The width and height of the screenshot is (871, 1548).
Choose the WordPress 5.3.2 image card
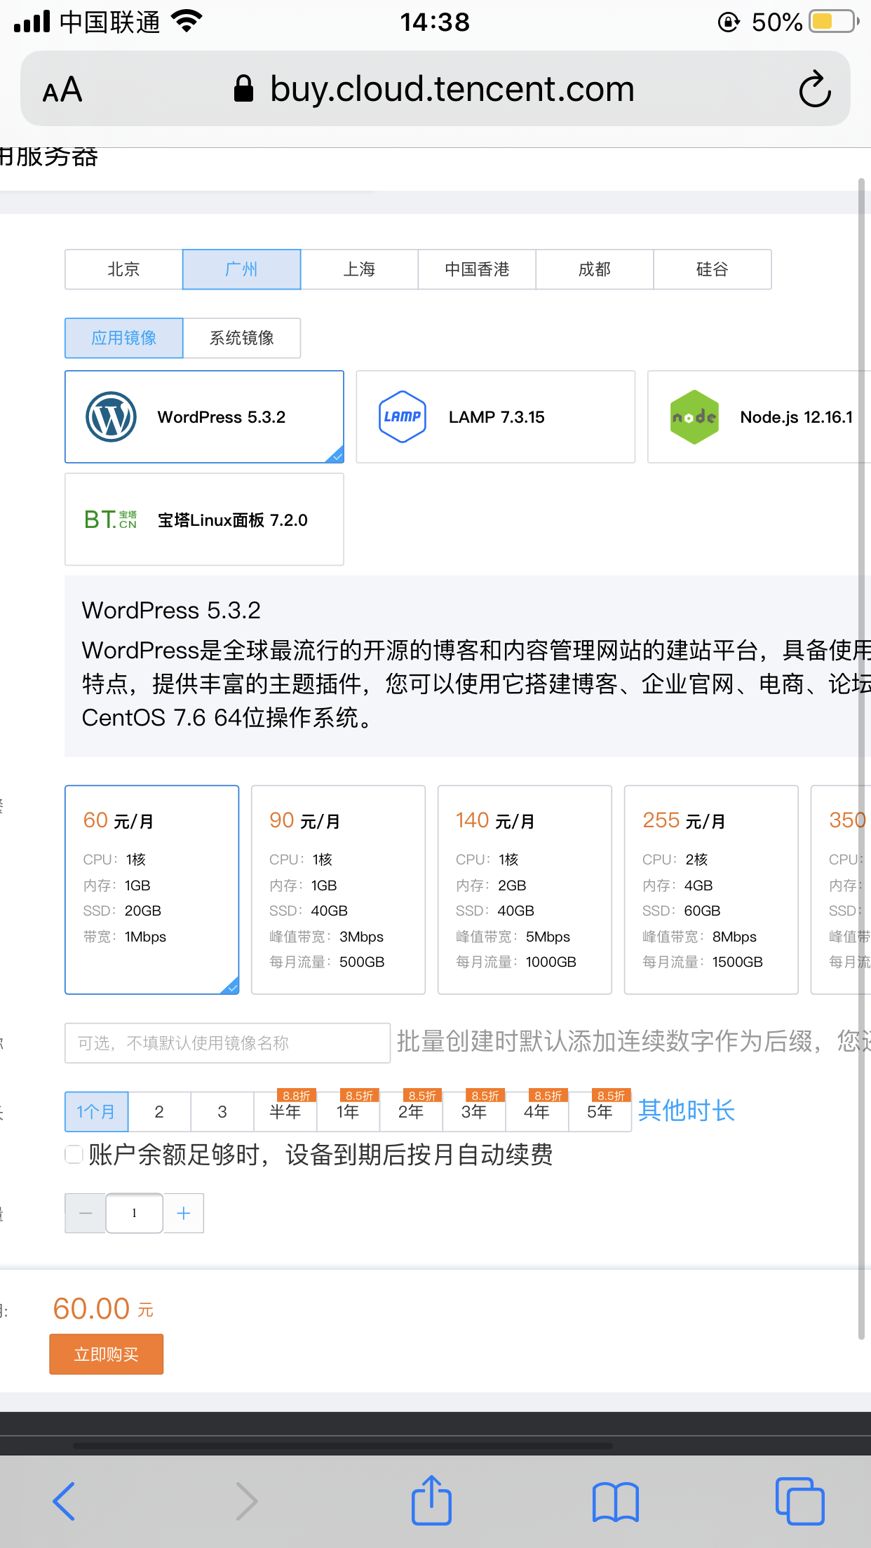(204, 416)
